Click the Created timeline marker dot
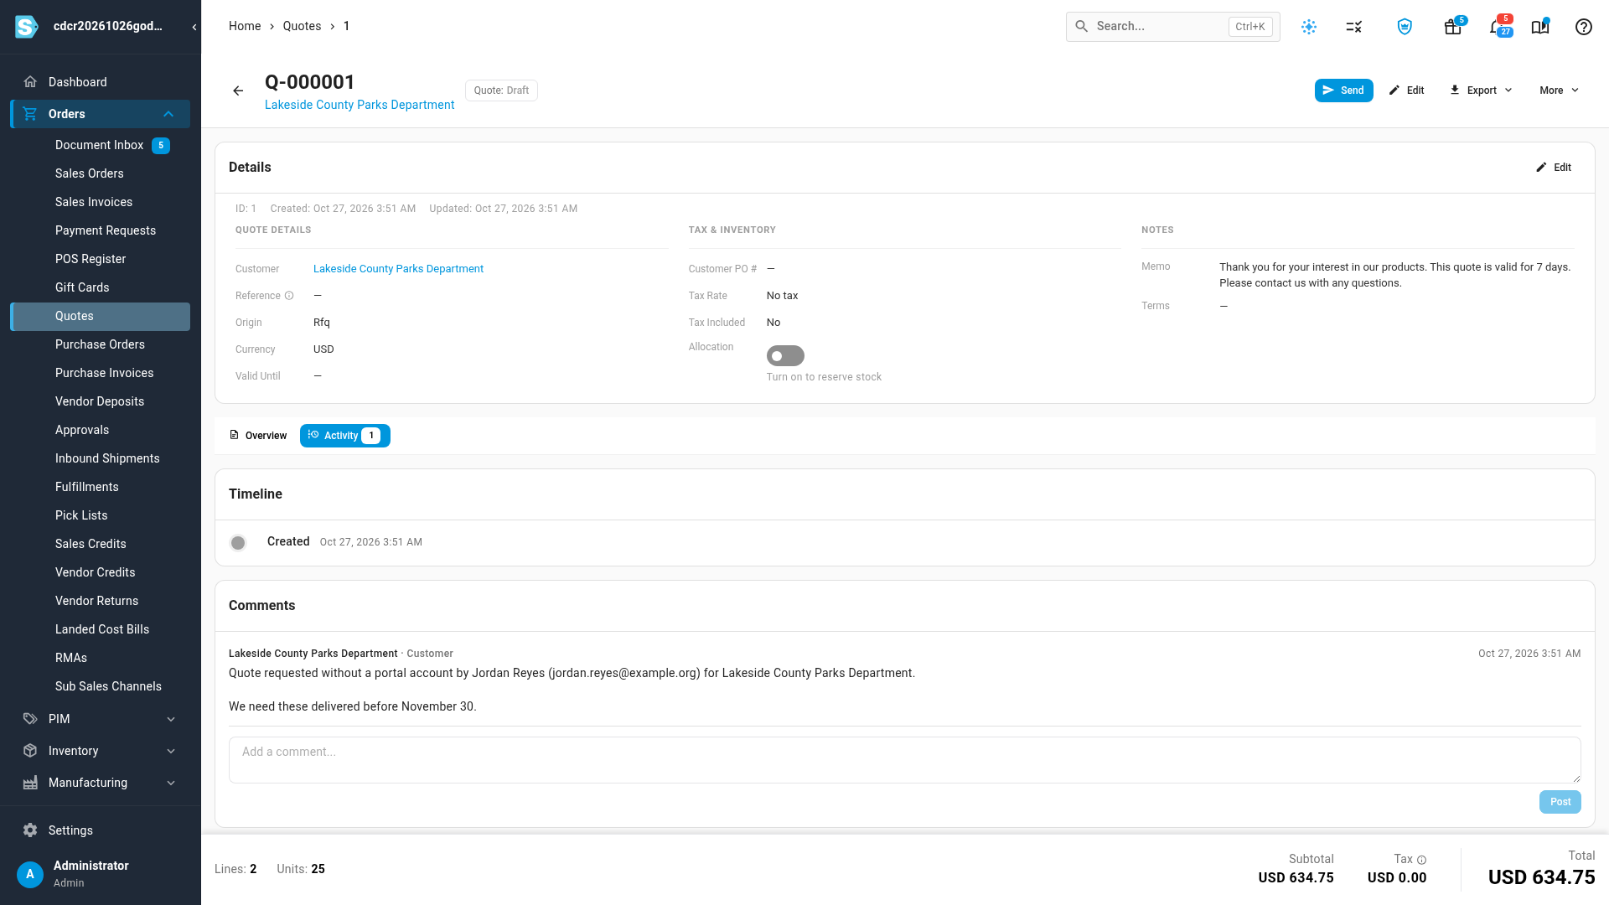This screenshot has height=905, width=1609. [238, 543]
